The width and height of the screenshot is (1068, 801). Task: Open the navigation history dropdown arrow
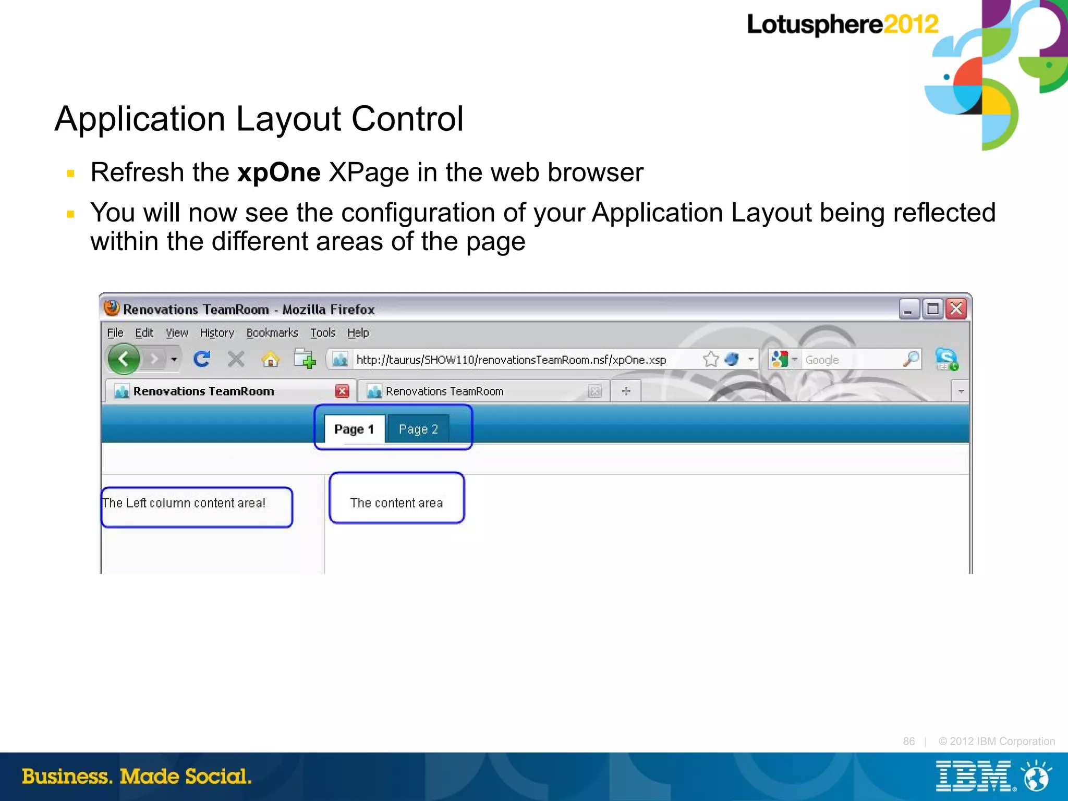174,359
